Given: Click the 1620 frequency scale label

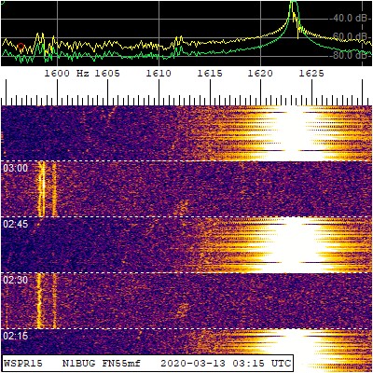Looking at the screenshot, I should coord(260,74).
